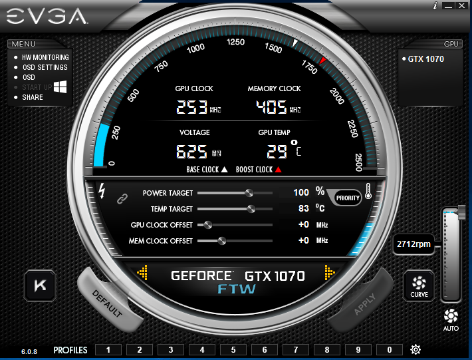Click the Power Target value 100
The height and width of the screenshot is (360, 472).
pos(301,192)
